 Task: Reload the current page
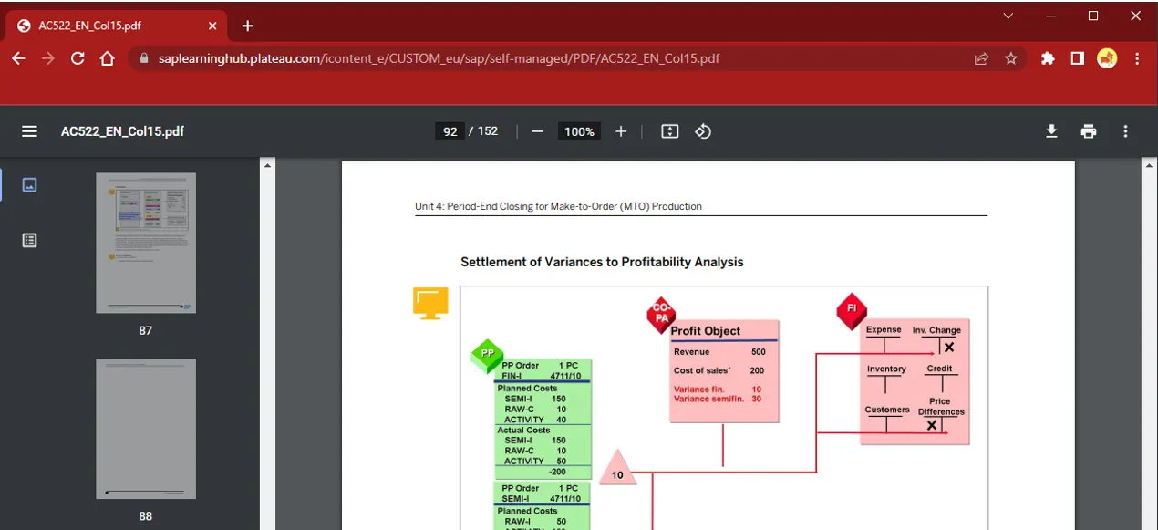point(78,58)
